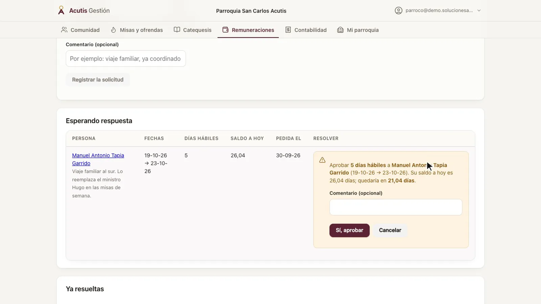This screenshot has width=541, height=304.
Task: Click the Esperando respuesta heading
Action: pyautogui.click(x=99, y=121)
